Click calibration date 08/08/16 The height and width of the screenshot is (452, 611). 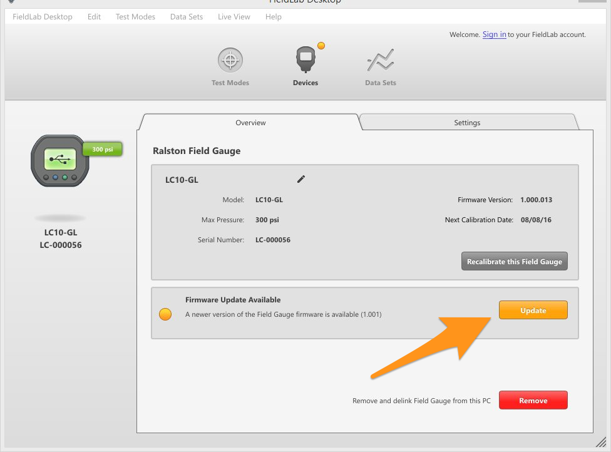536,220
